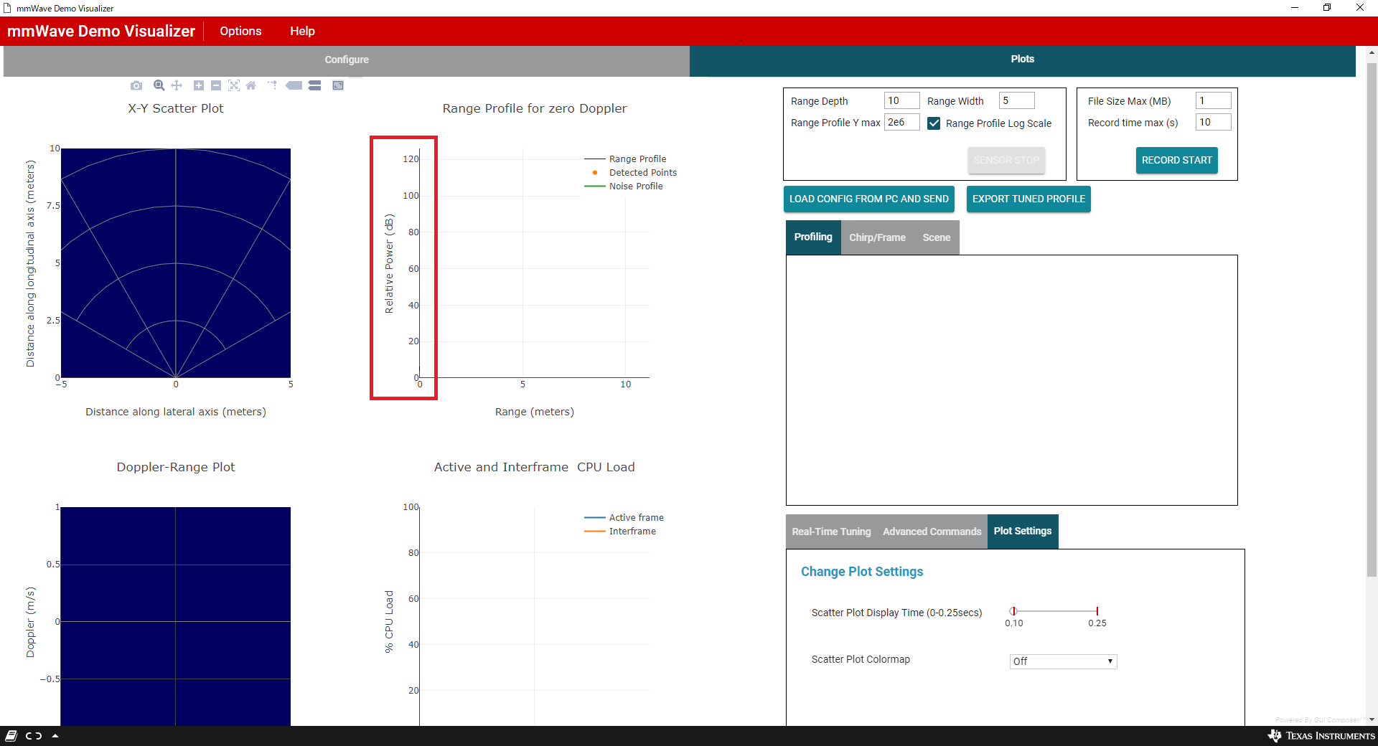Click the Record time max (s) field
The image size is (1378, 746).
[x=1214, y=122]
